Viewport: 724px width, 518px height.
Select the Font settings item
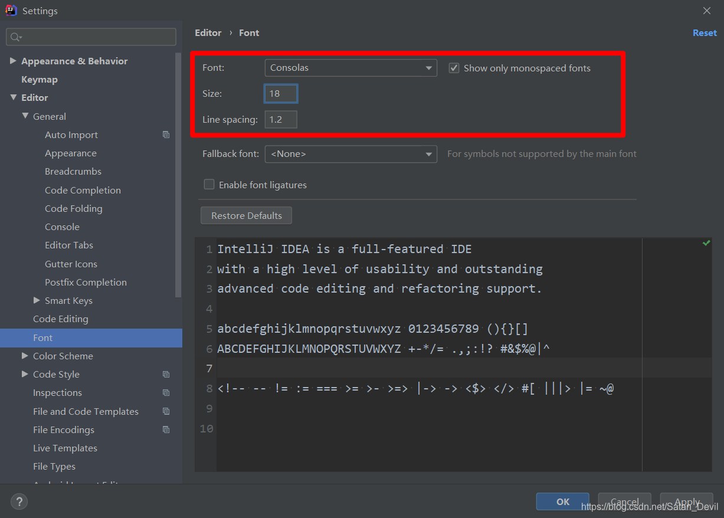pos(91,337)
